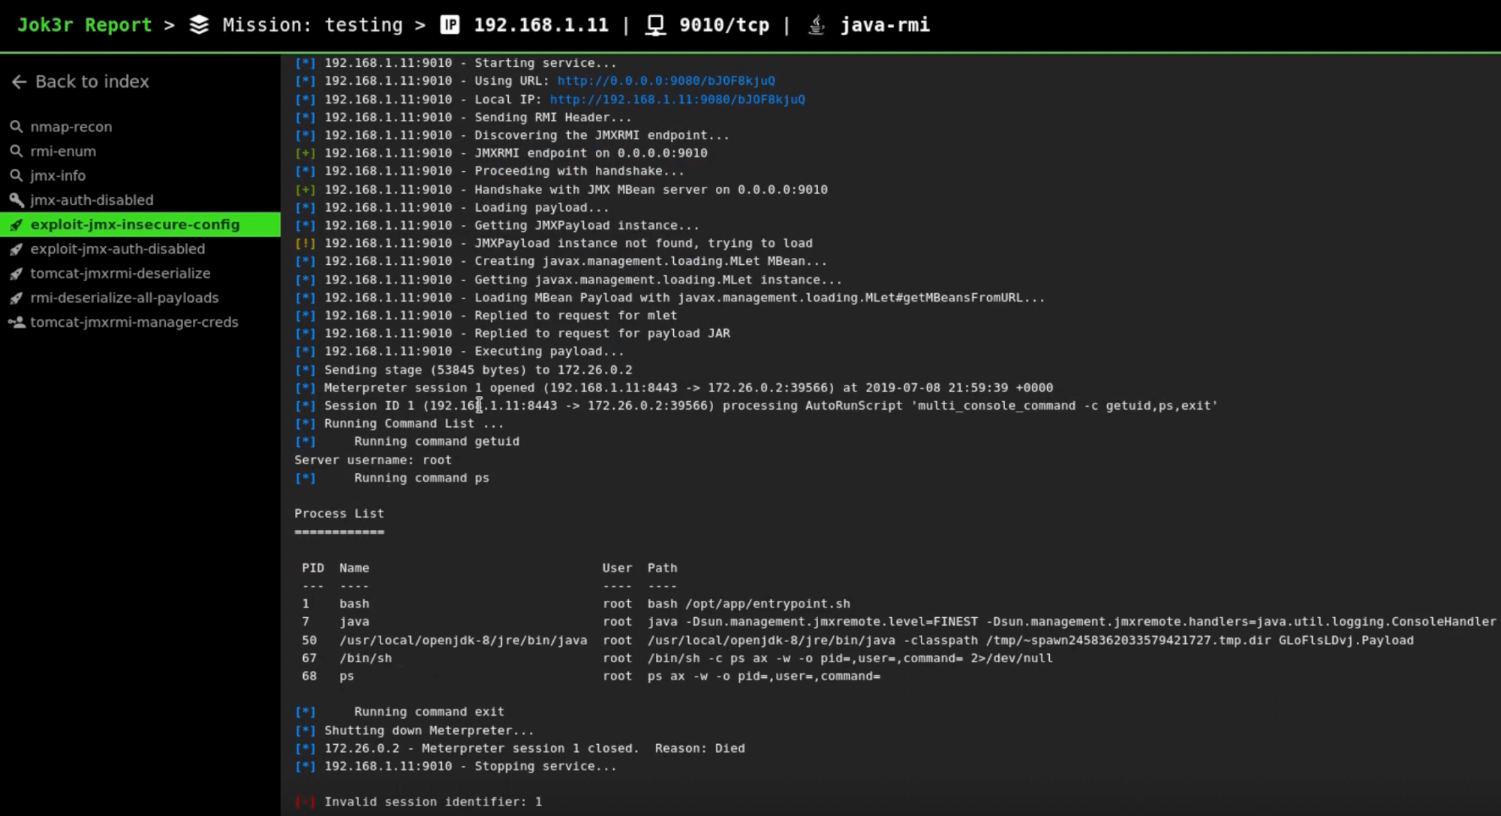Click the 'Mission: testing' breadcrumb text
This screenshot has width=1501, height=816.
tap(312, 25)
